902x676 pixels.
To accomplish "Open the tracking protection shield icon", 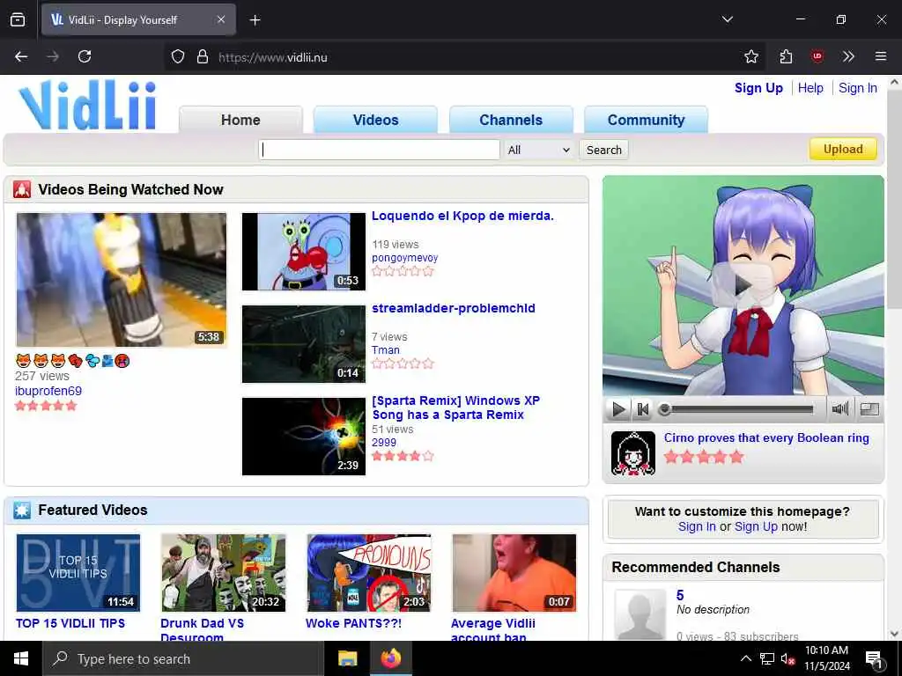I will 178,57.
